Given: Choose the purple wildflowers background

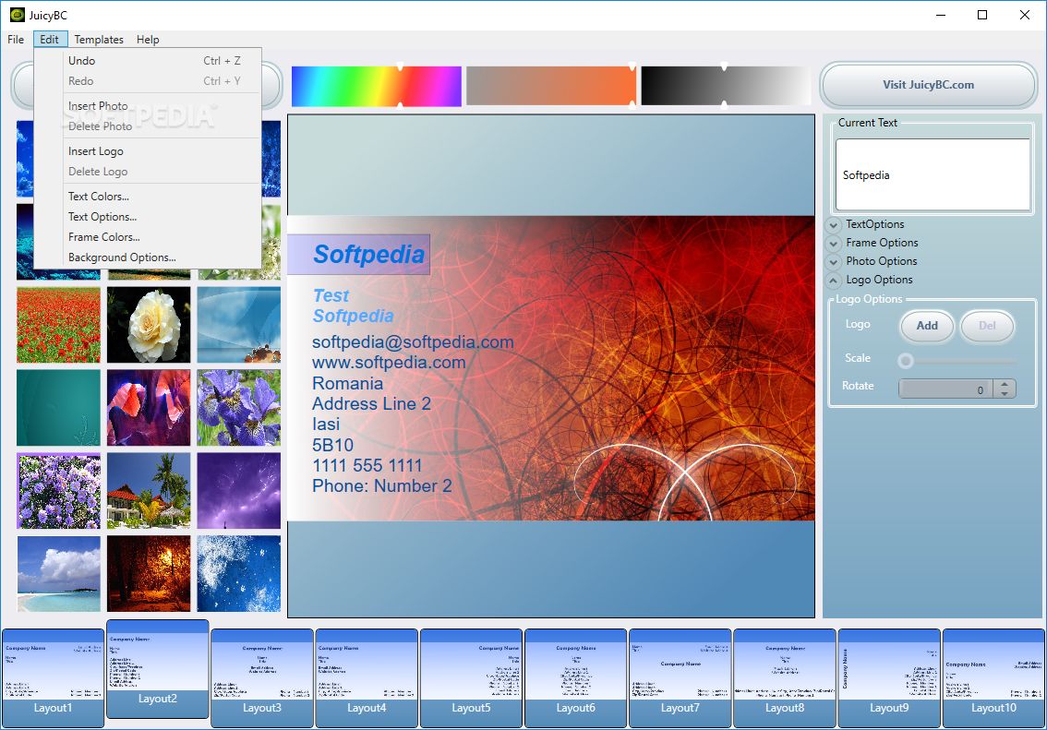Looking at the screenshot, I should pyautogui.click(x=59, y=491).
